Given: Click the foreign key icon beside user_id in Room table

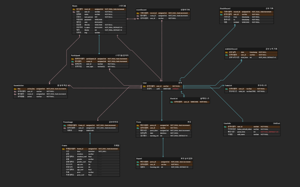Looking at the screenshot, I should point(74,12).
